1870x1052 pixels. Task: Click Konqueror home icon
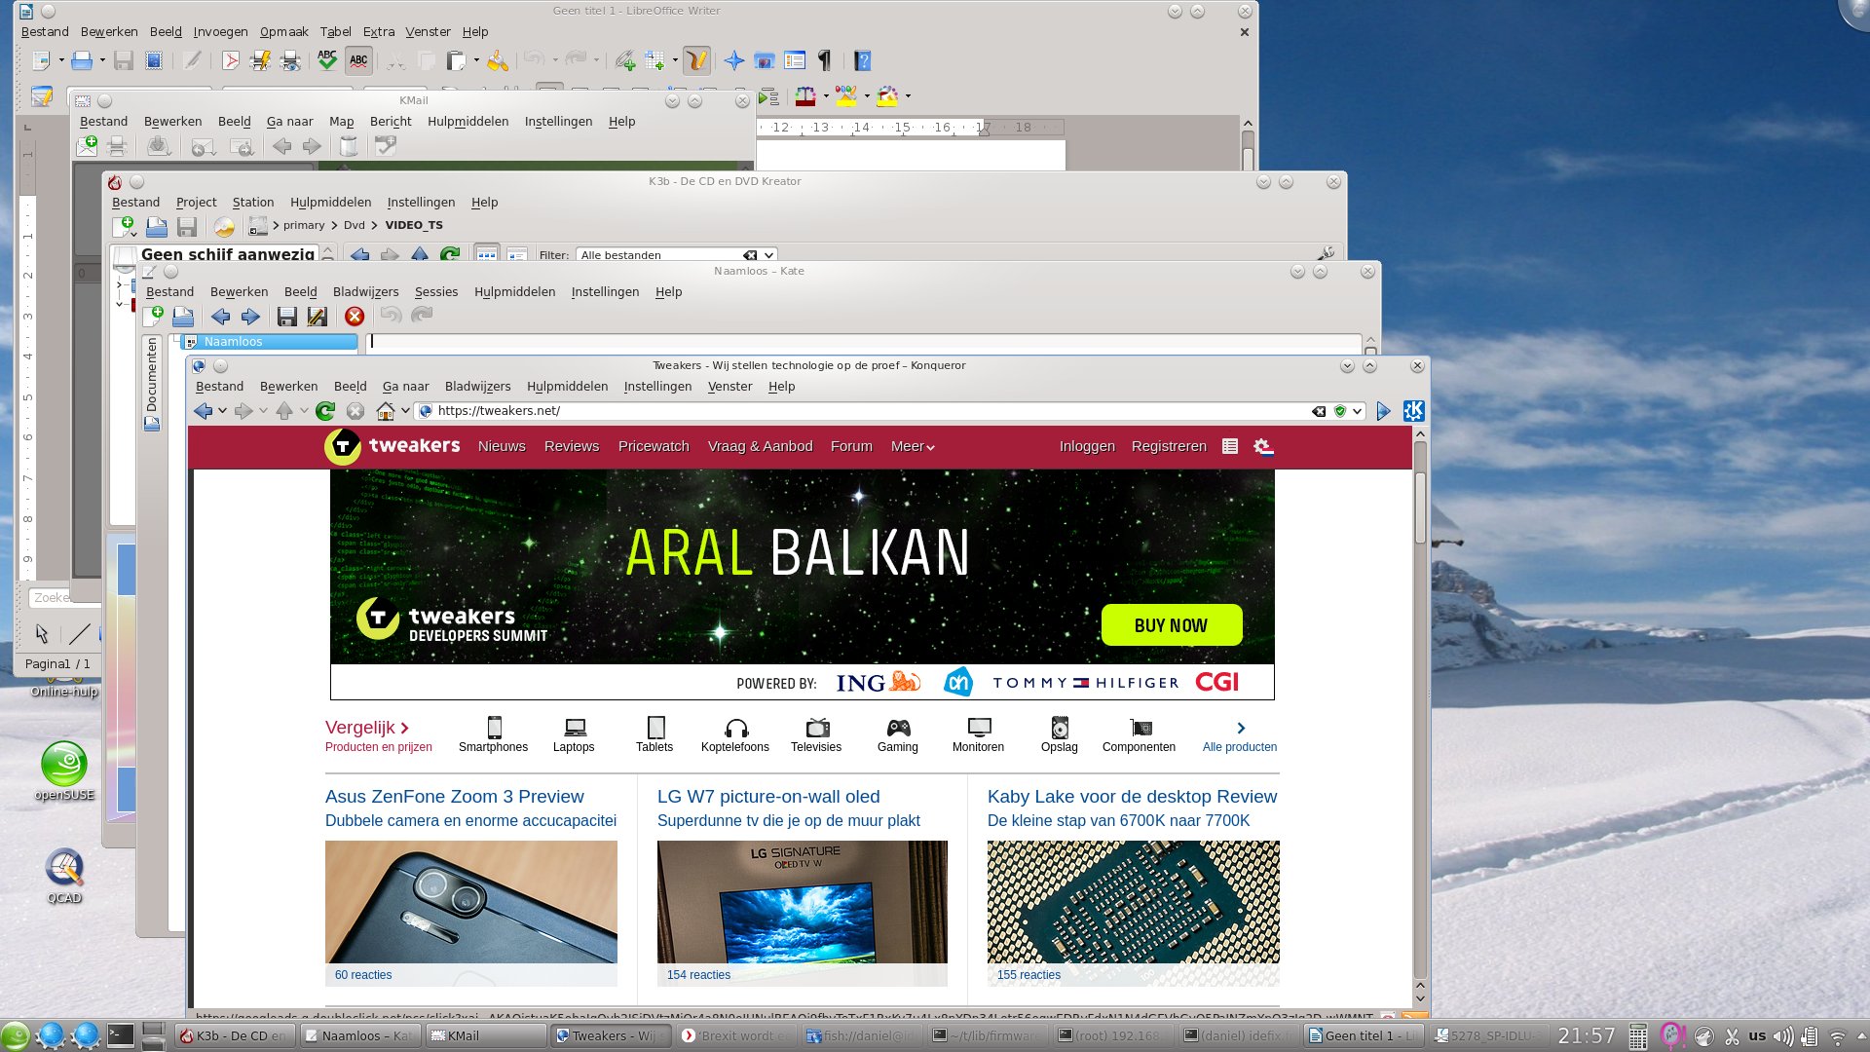click(386, 411)
